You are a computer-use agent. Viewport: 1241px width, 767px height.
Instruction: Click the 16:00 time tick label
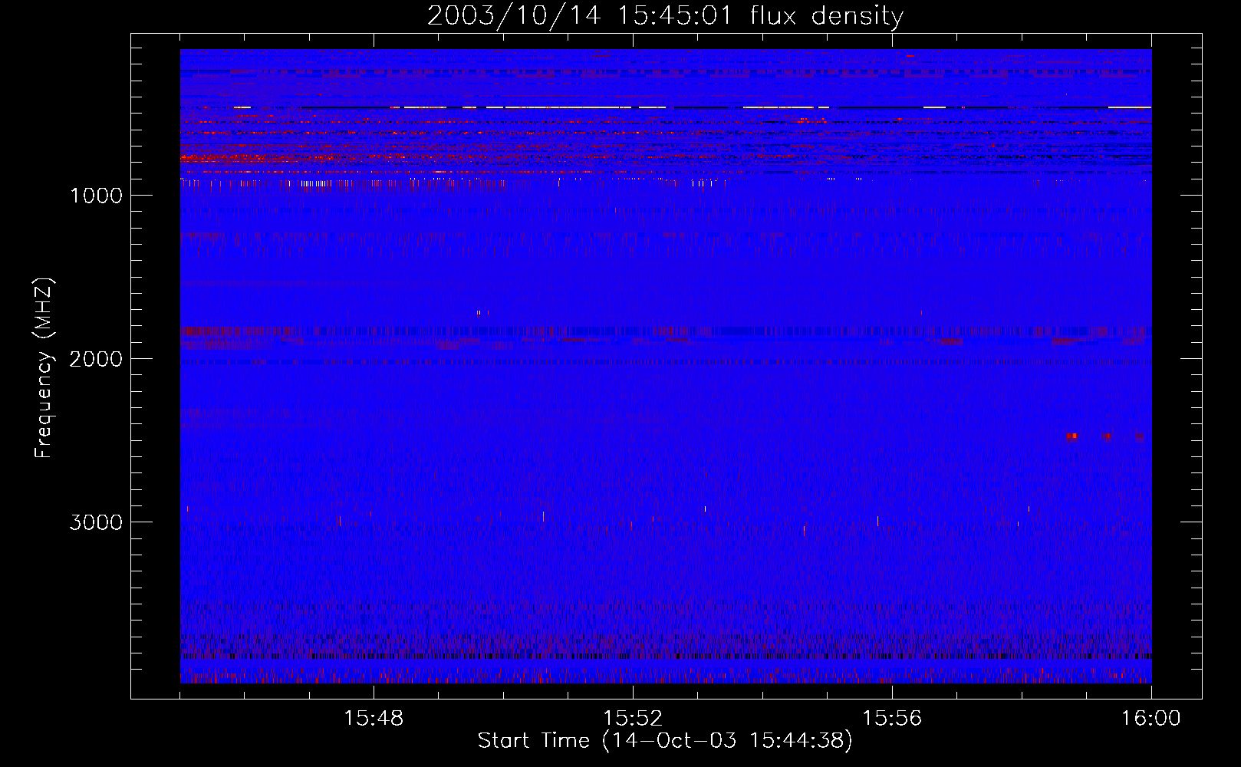[1150, 719]
